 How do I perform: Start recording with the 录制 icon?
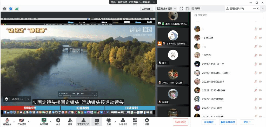[x=109, y=120]
